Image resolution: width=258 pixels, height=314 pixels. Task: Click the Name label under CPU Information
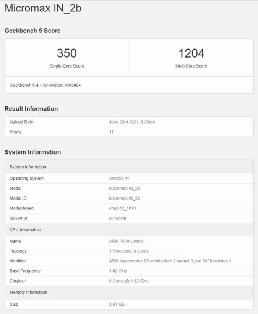tap(15, 241)
